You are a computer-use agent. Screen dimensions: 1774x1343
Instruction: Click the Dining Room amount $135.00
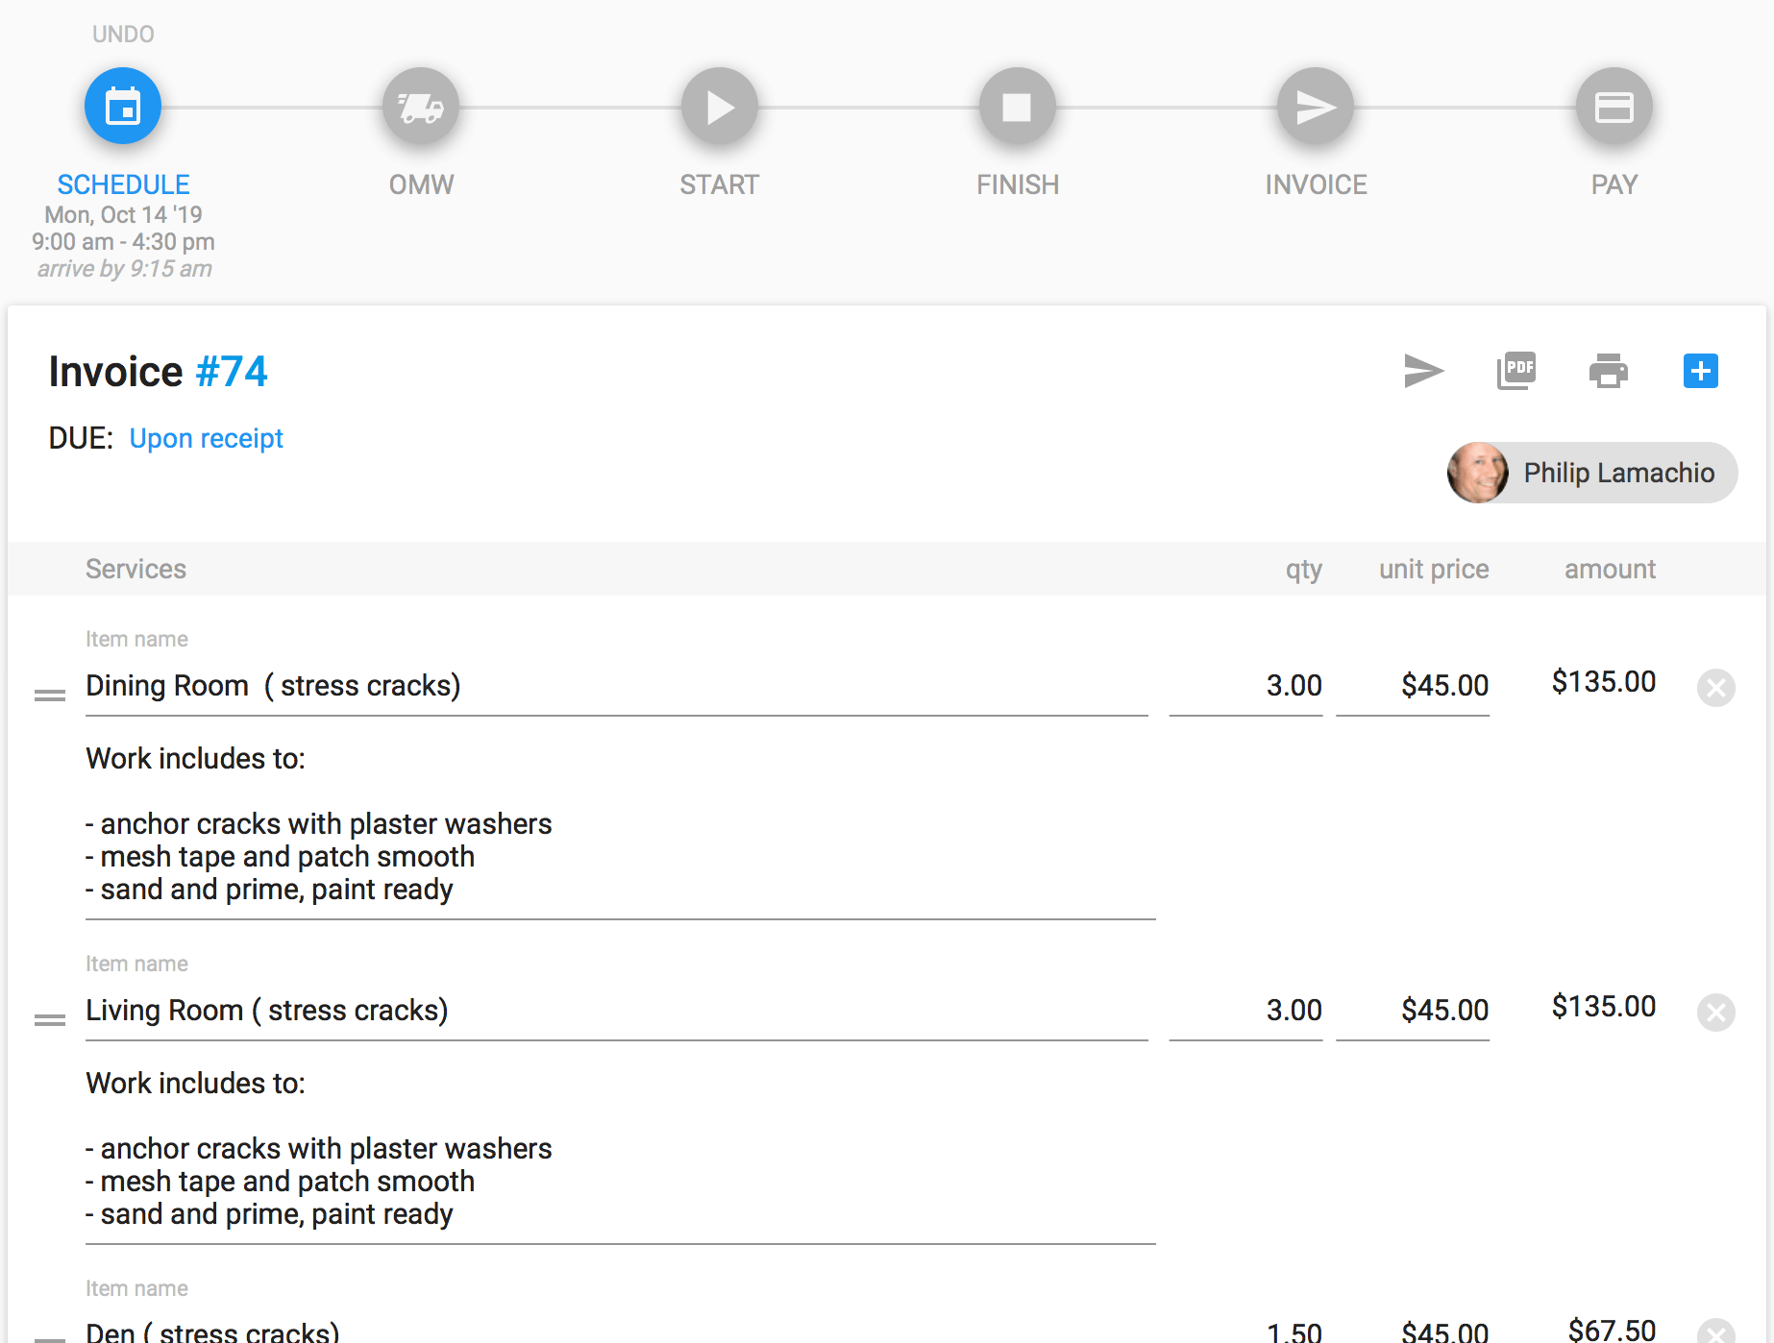point(1604,682)
